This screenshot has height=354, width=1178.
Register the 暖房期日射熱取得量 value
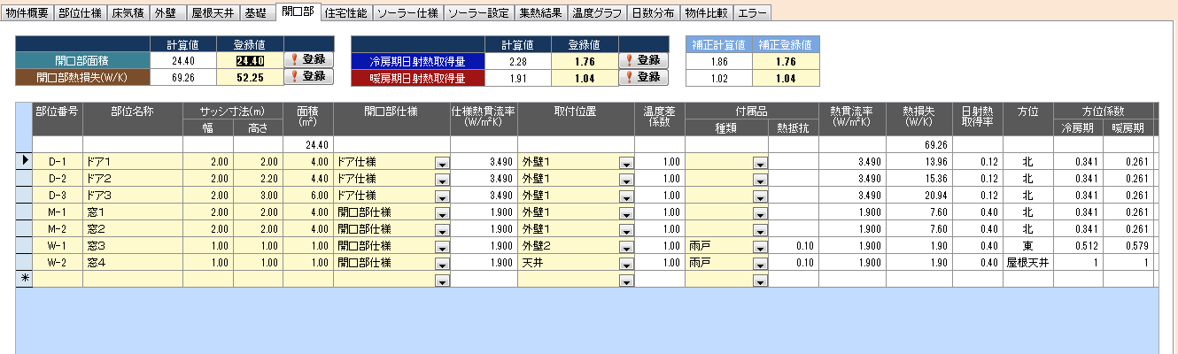tap(643, 77)
